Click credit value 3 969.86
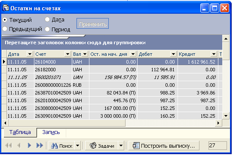The image size is (233, 155). (x=198, y=93)
